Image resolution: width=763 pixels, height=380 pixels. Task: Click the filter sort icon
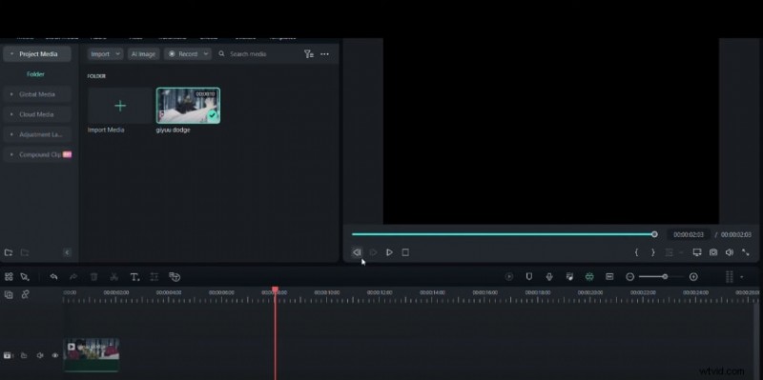[x=308, y=54]
